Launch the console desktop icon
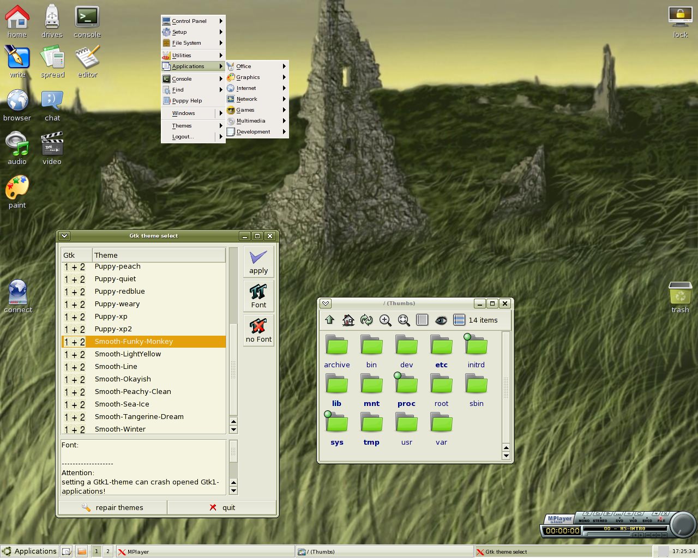This screenshot has width=698, height=558. 87,21
